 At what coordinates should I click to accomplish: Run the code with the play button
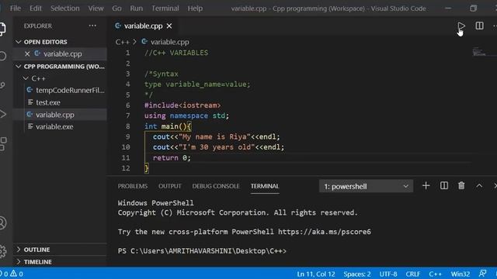point(461,26)
